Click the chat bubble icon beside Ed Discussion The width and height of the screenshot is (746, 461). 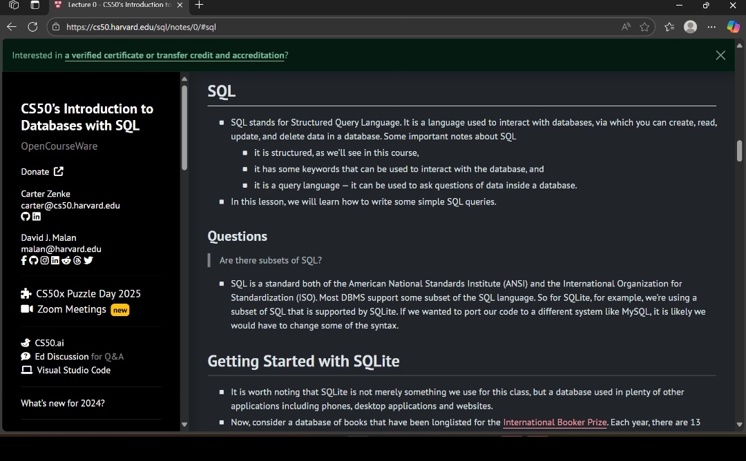click(x=26, y=356)
